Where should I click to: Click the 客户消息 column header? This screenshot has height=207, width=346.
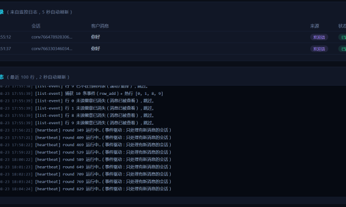pyautogui.click(x=100, y=26)
